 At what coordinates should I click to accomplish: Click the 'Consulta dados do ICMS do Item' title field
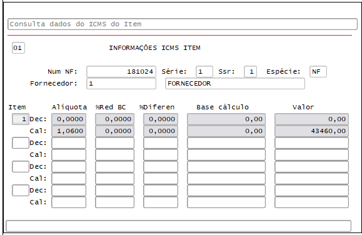(183, 24)
